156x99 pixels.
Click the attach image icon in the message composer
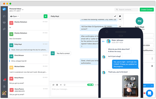[x=53, y=85]
